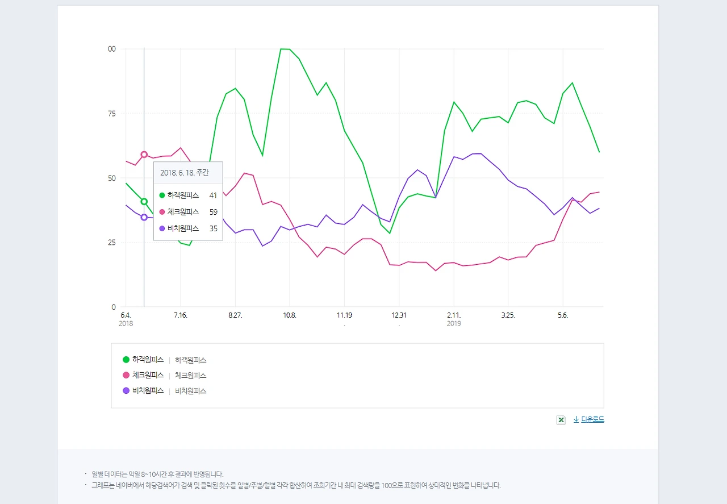Click the green dot inside the tooltip
The height and width of the screenshot is (504, 727).
[162, 195]
